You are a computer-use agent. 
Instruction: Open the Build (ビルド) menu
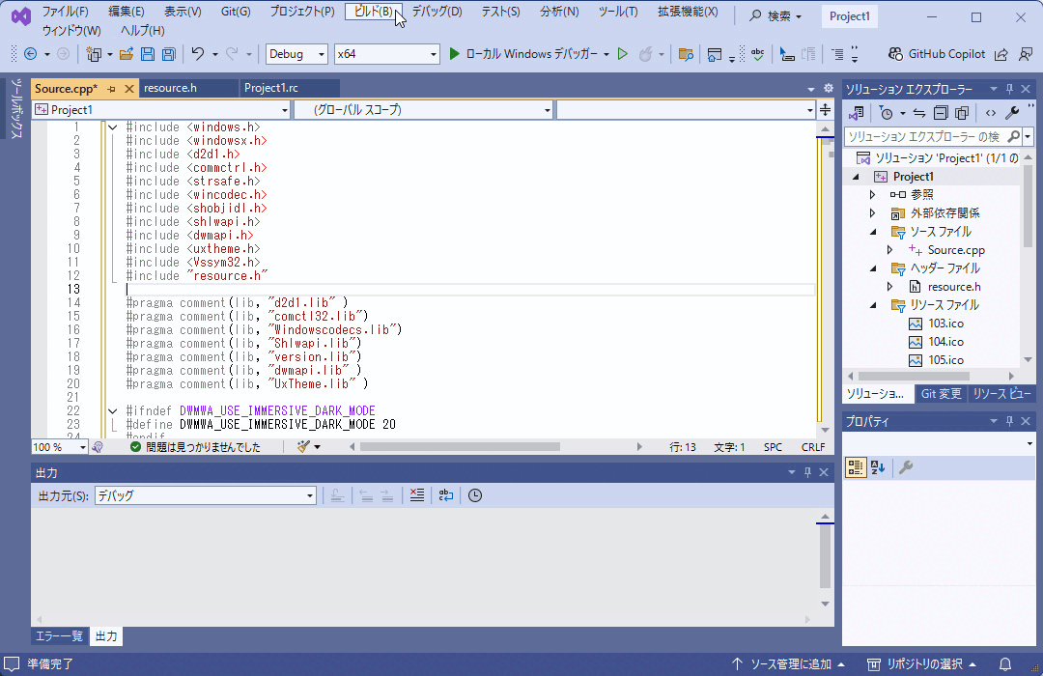373,12
